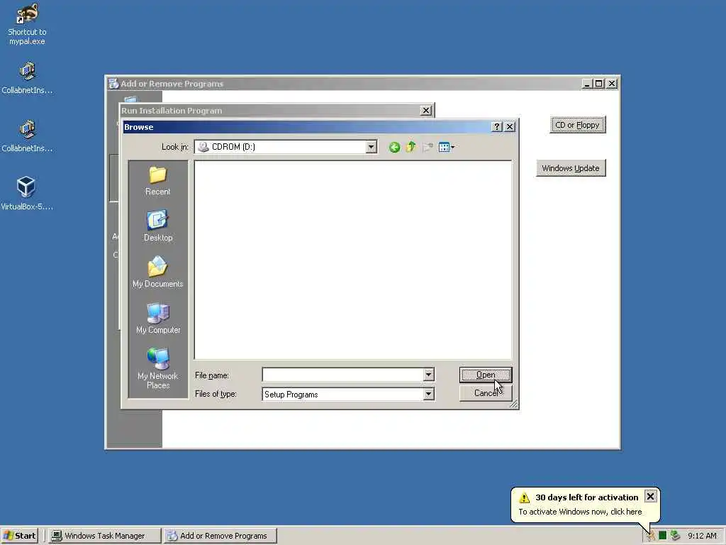Click the rightmost system tray icon
This screenshot has height=545, width=726.
click(675, 536)
